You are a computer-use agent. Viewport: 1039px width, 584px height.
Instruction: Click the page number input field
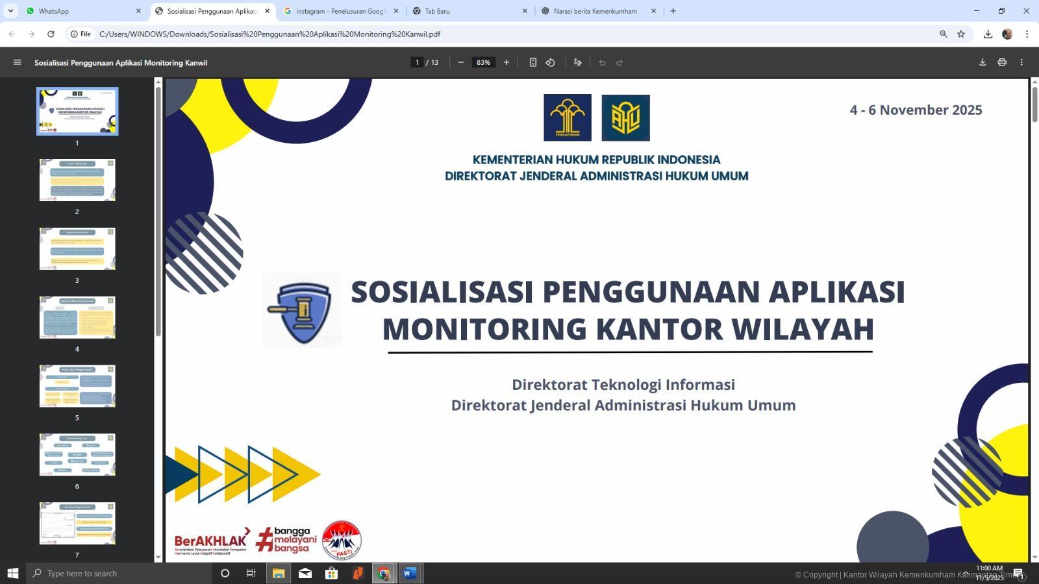click(x=417, y=62)
